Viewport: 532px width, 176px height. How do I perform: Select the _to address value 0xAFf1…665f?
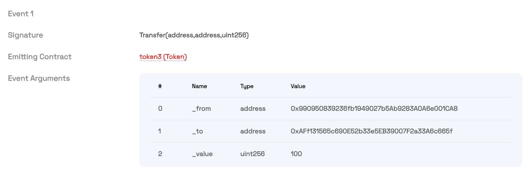click(371, 131)
